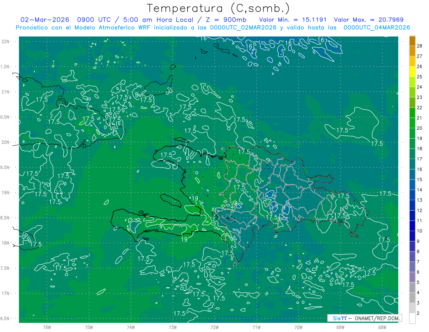This screenshot has height=332, width=429.
Task: Click the '18N' latitude axis label
Action: pyautogui.click(x=6, y=243)
